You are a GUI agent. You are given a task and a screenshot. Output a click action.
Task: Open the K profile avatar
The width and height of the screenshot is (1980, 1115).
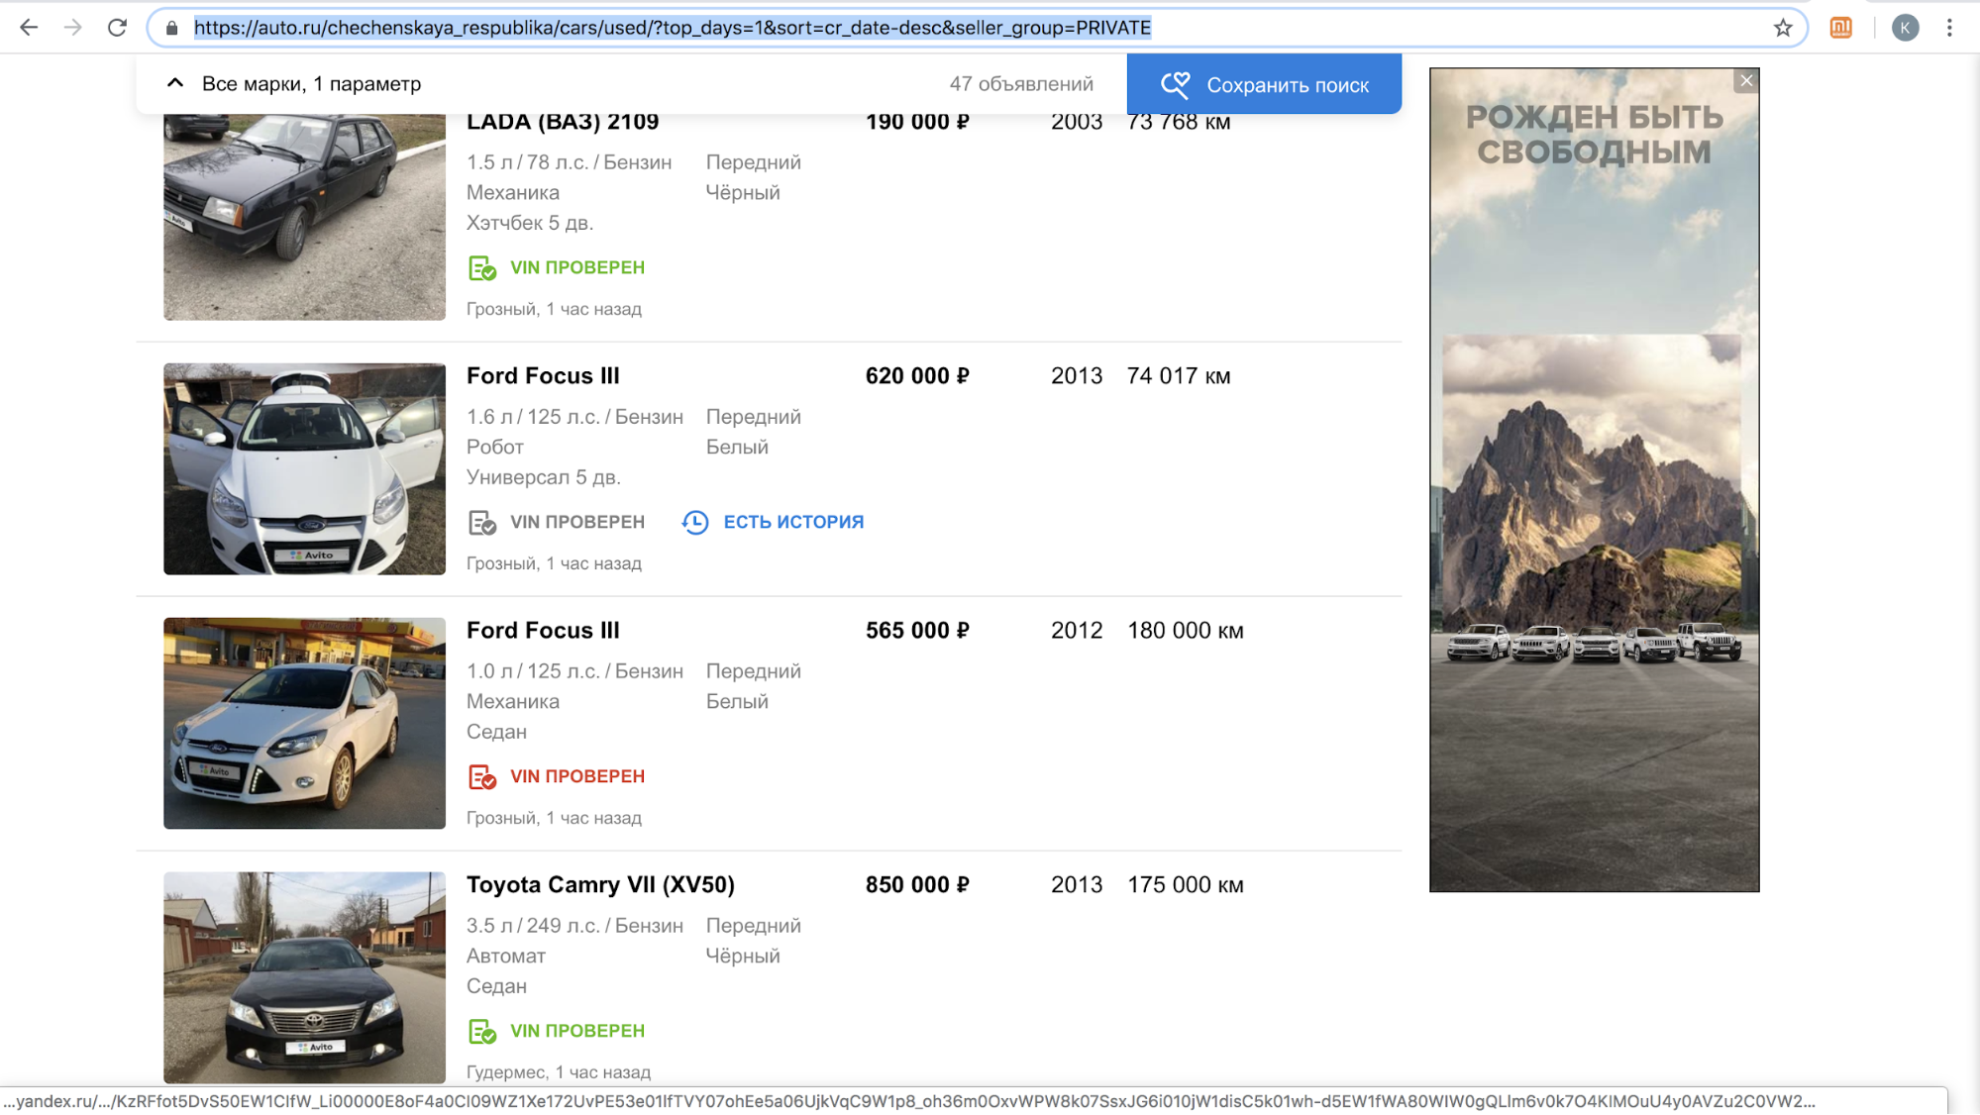click(1904, 28)
